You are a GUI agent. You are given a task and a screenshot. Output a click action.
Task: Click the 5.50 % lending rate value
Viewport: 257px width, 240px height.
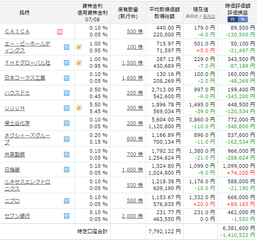pos(98,105)
